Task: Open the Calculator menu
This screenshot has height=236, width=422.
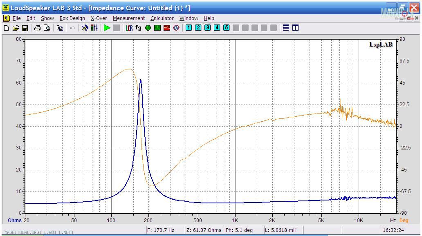Action: (x=162, y=18)
